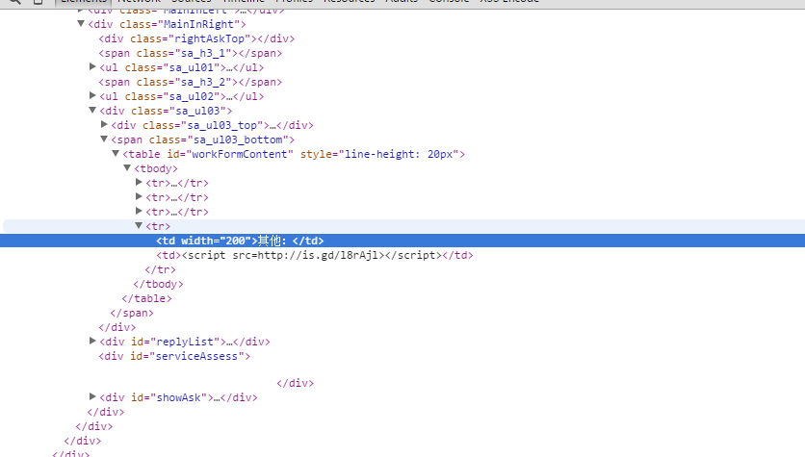805x457 pixels.
Task: Collapse the tbody node arrow
Action: click(x=127, y=167)
